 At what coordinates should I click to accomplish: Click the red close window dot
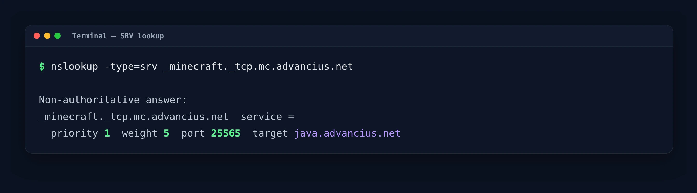pos(37,36)
